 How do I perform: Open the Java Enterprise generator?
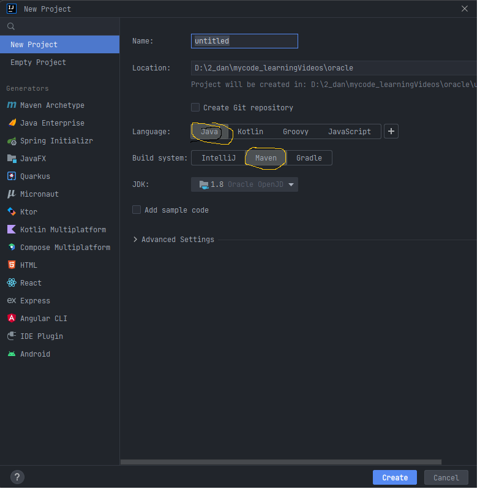(x=60, y=123)
